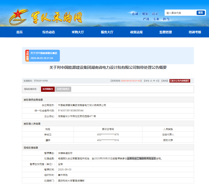Click the 国防科技大学管理保障部 department value
The width and height of the screenshot is (209, 191).
[x=71, y=181]
